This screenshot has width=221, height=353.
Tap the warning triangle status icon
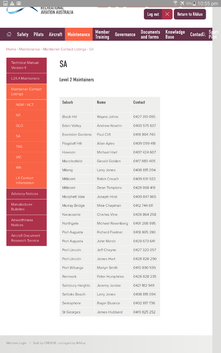click(x=12, y=3)
